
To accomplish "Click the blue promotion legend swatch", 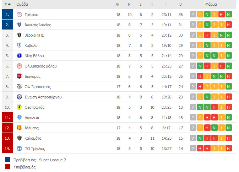I will [x=8, y=160].
